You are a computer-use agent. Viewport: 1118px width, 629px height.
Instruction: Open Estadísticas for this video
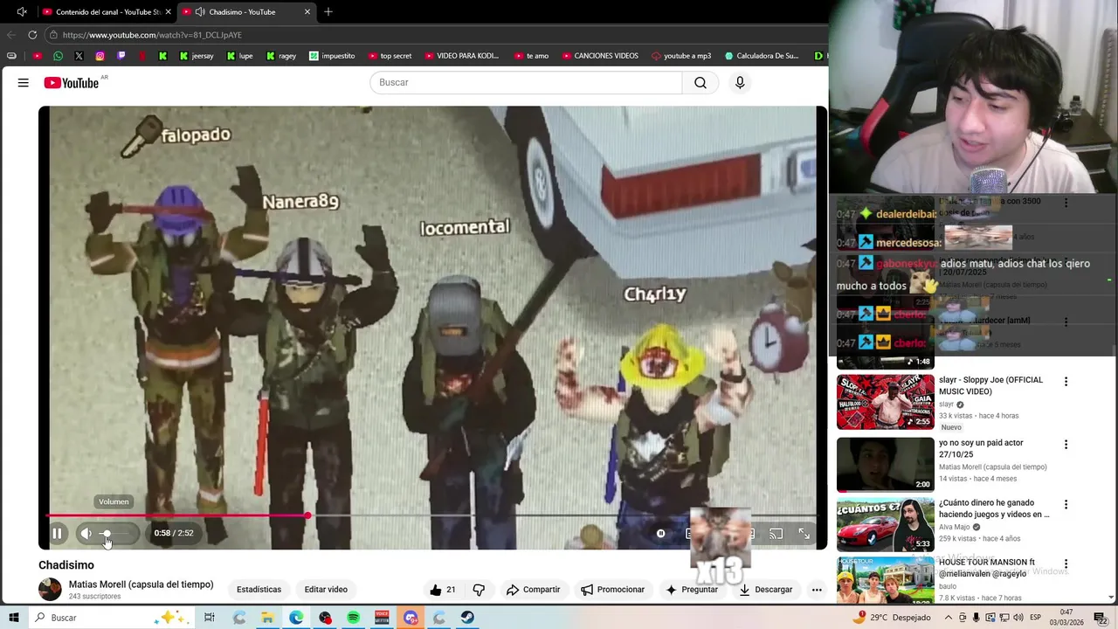coord(259,590)
